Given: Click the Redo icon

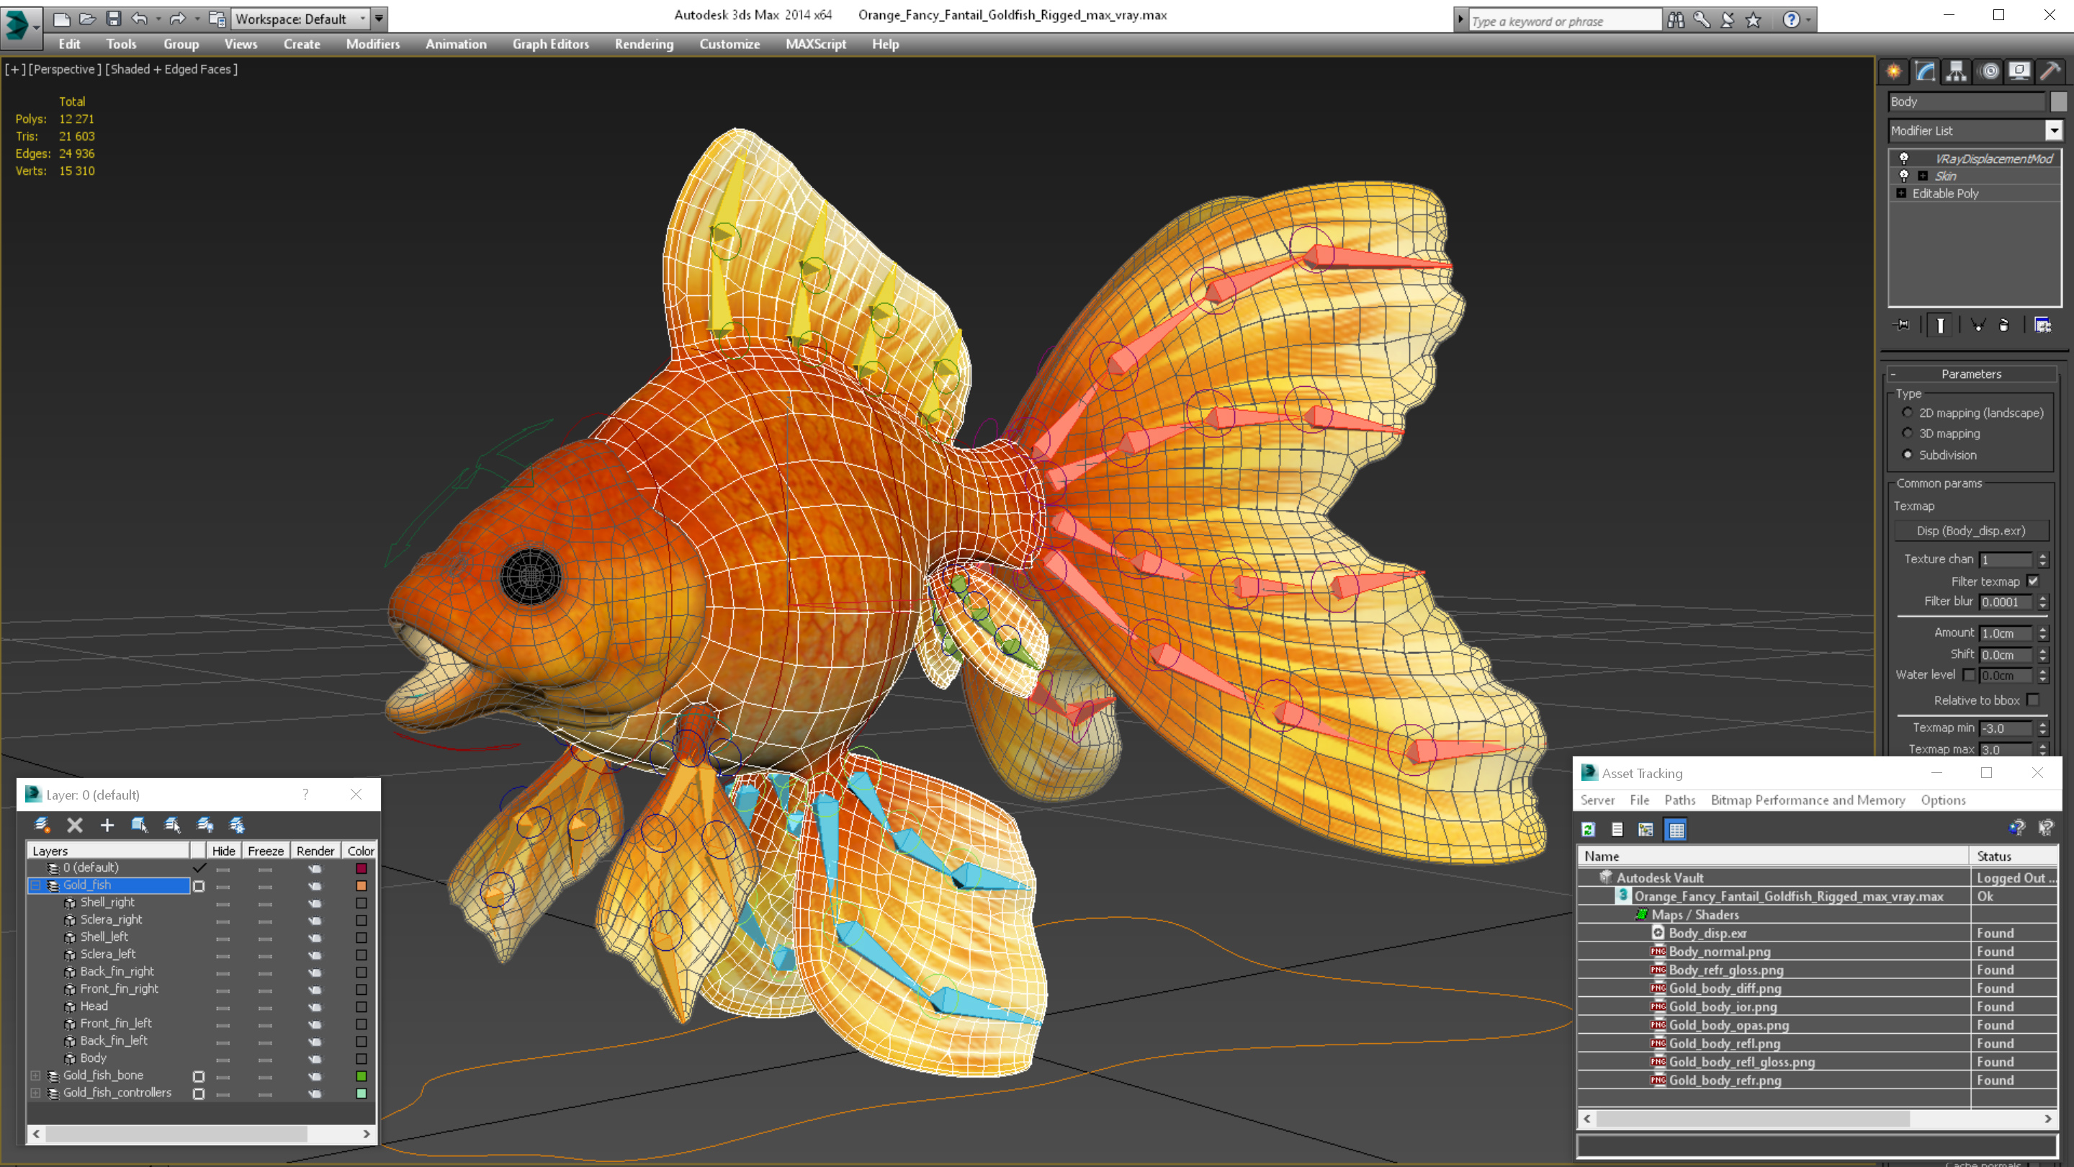Looking at the screenshot, I should click(178, 18).
